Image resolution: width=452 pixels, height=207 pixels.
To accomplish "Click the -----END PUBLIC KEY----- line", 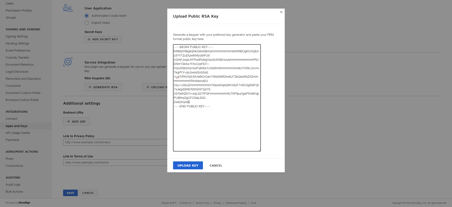I will tap(192, 106).
